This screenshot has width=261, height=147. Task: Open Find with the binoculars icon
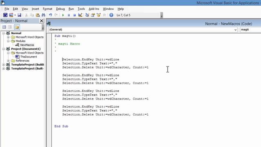43,15
